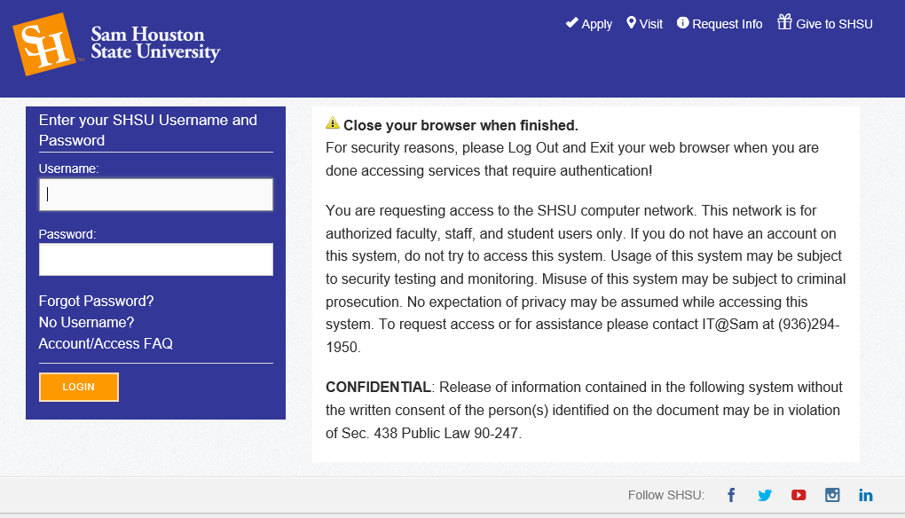Open the Account/Access FAQ link
The image size is (905, 518).
pos(106,344)
